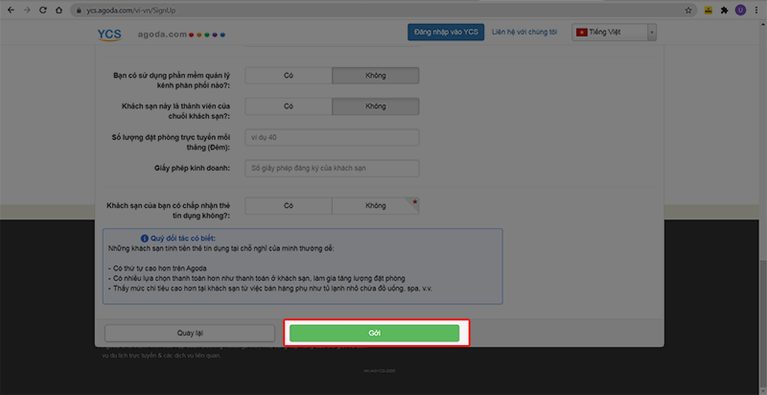Click the "Quay lại" back button
The width and height of the screenshot is (767, 395).
(x=189, y=333)
